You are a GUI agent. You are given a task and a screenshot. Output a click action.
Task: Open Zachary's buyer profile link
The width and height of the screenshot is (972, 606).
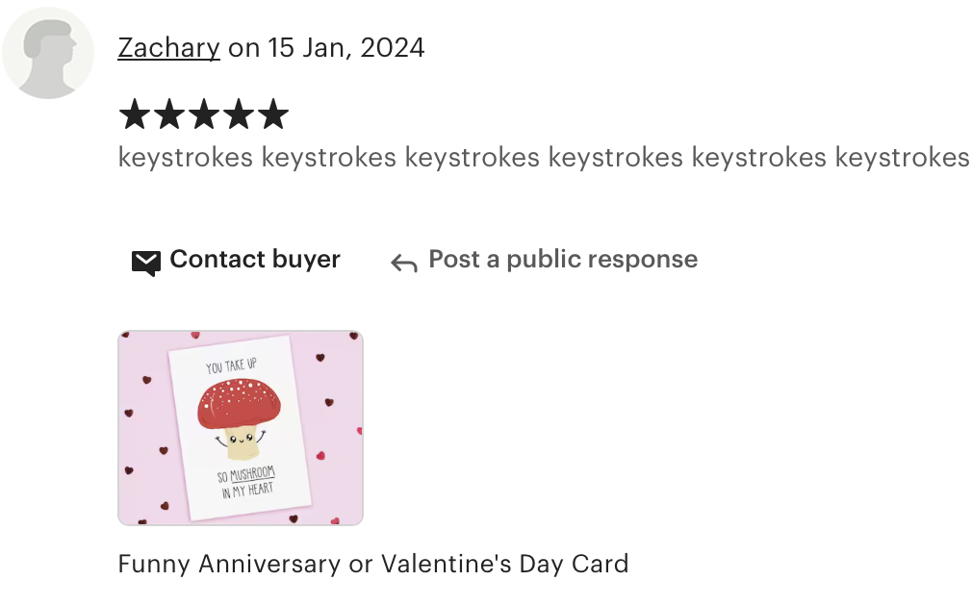coord(168,48)
